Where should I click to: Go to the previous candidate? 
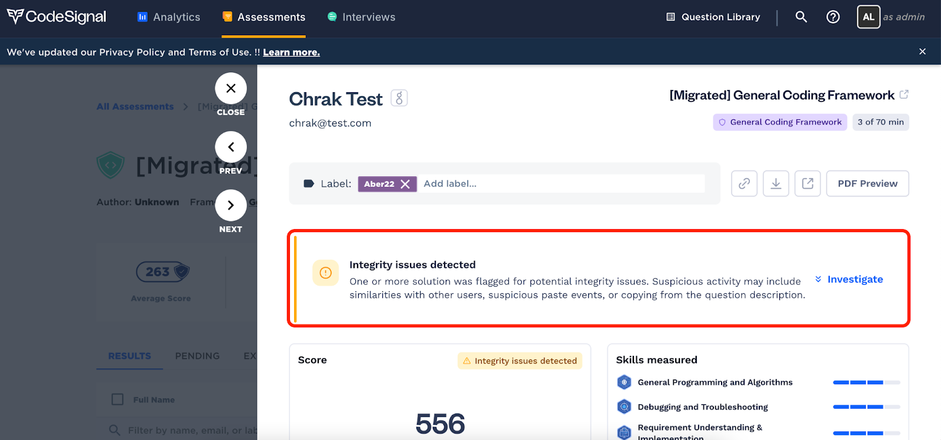tap(231, 147)
